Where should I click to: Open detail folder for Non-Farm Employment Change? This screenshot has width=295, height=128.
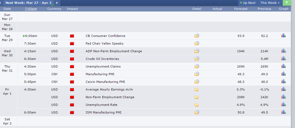(197, 97)
